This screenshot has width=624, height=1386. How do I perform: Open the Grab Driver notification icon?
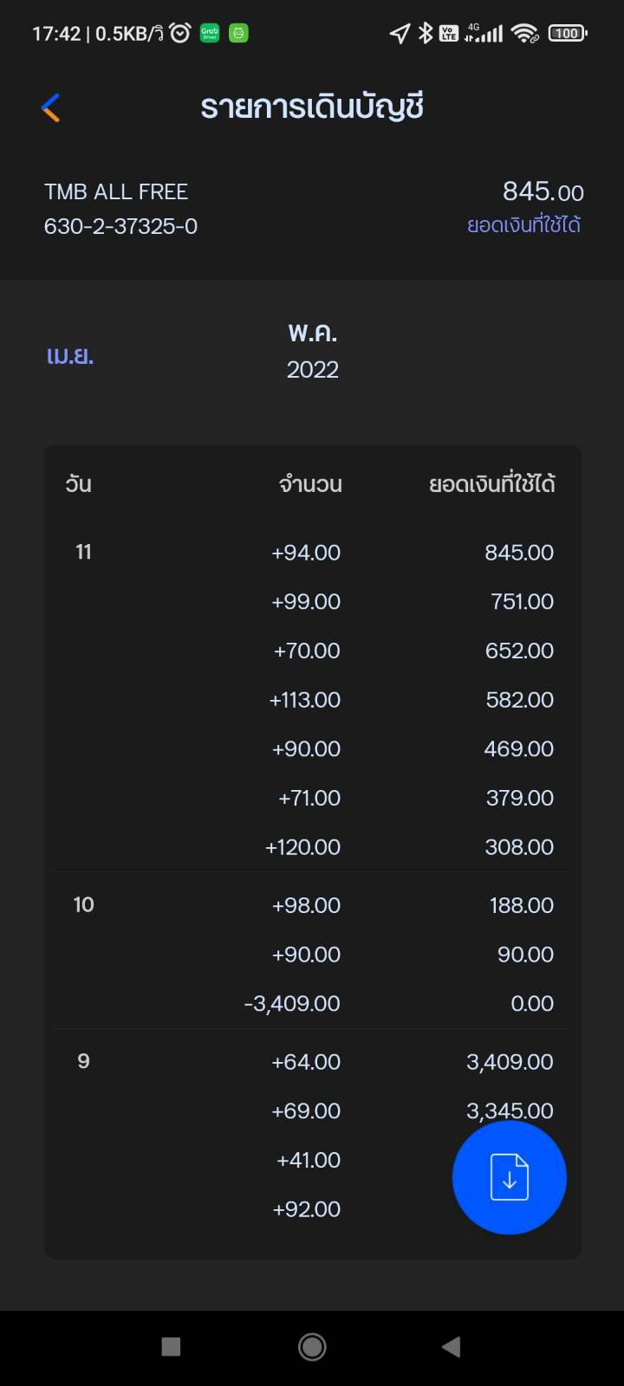coord(210,33)
